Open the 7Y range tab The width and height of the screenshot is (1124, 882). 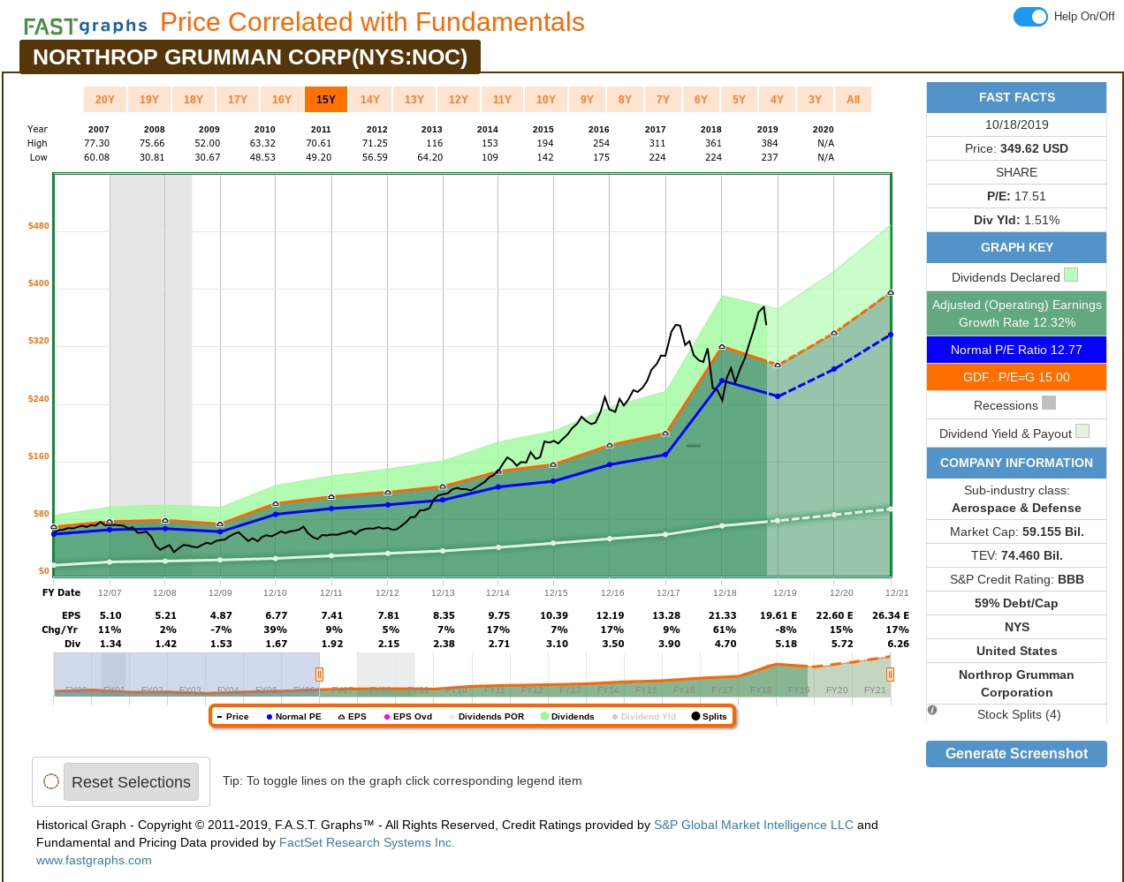tap(663, 100)
